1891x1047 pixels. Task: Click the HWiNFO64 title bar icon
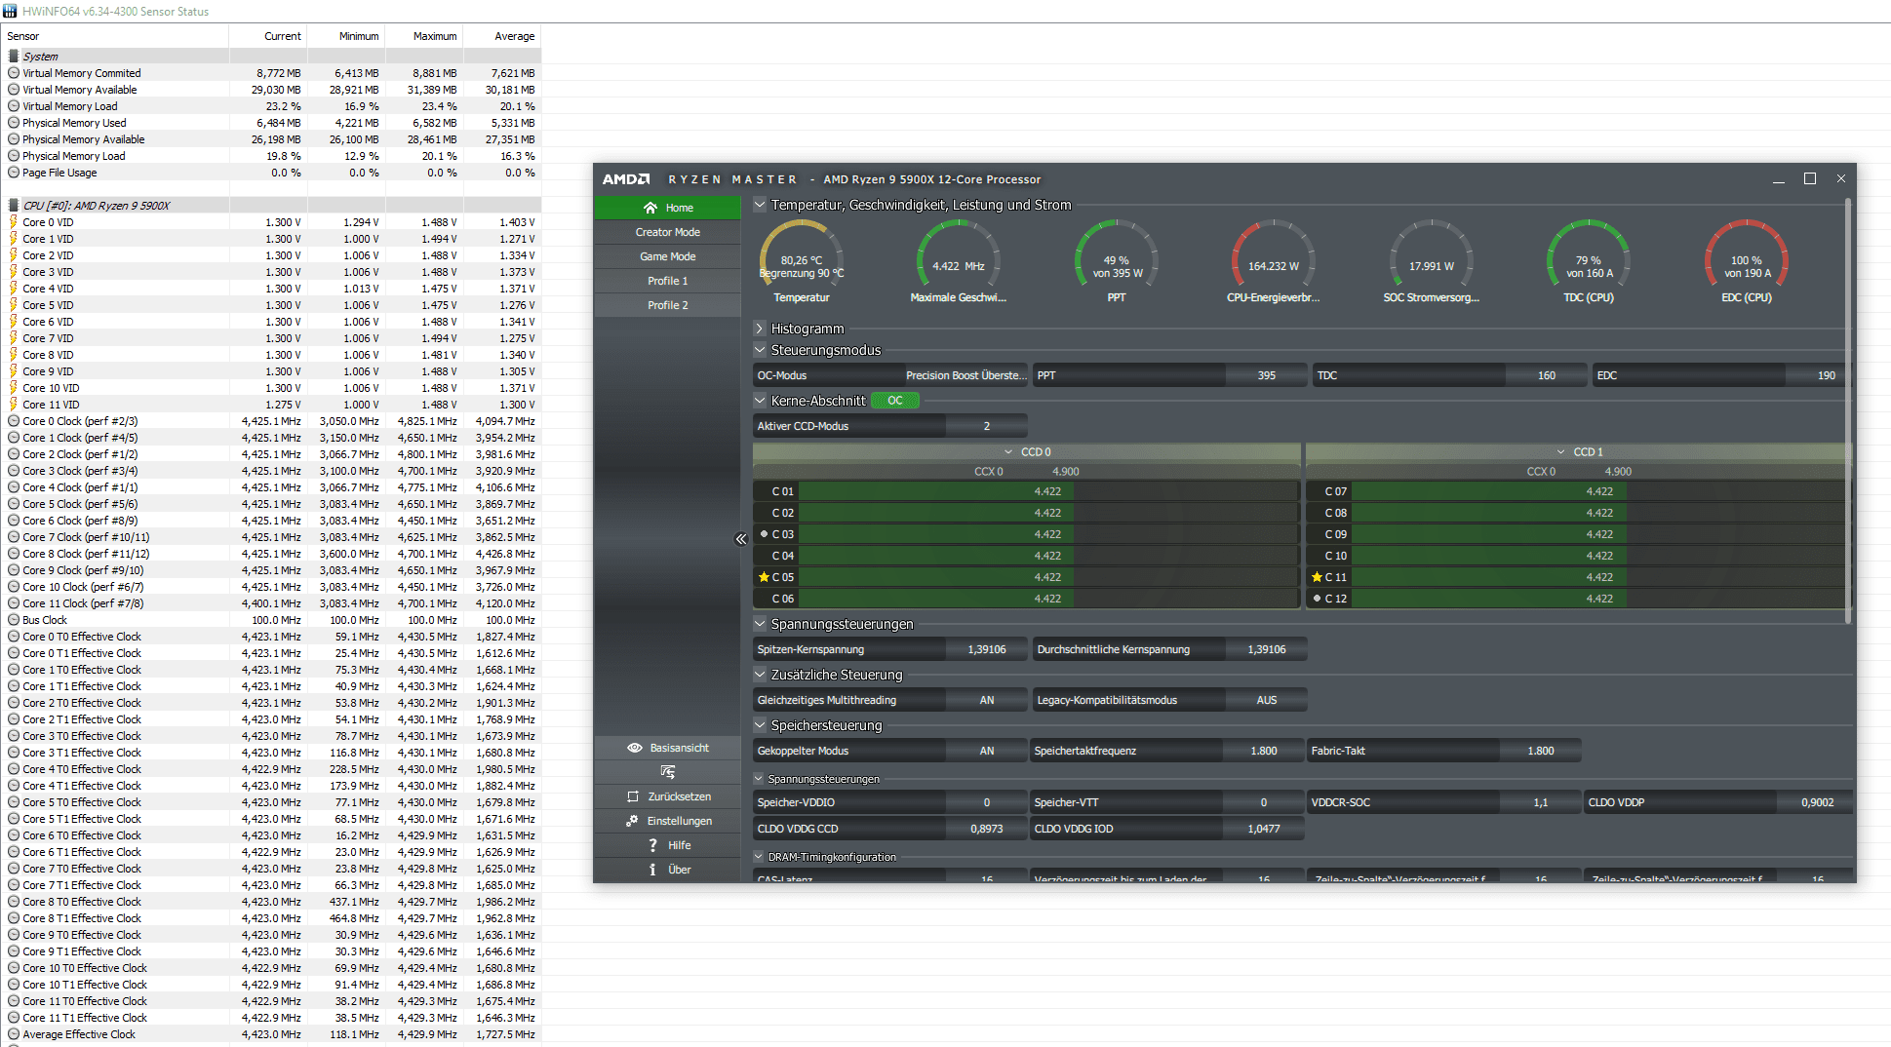(x=11, y=11)
